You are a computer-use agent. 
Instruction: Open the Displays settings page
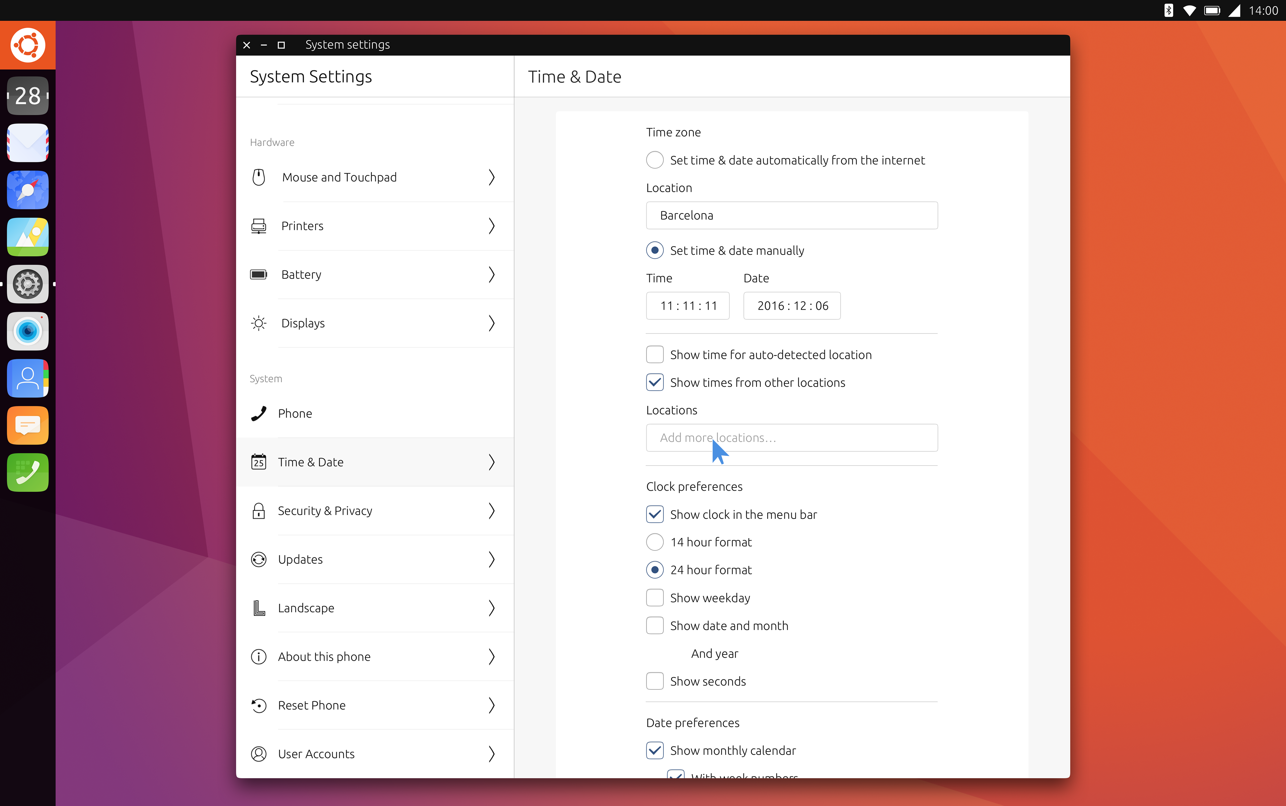375,323
